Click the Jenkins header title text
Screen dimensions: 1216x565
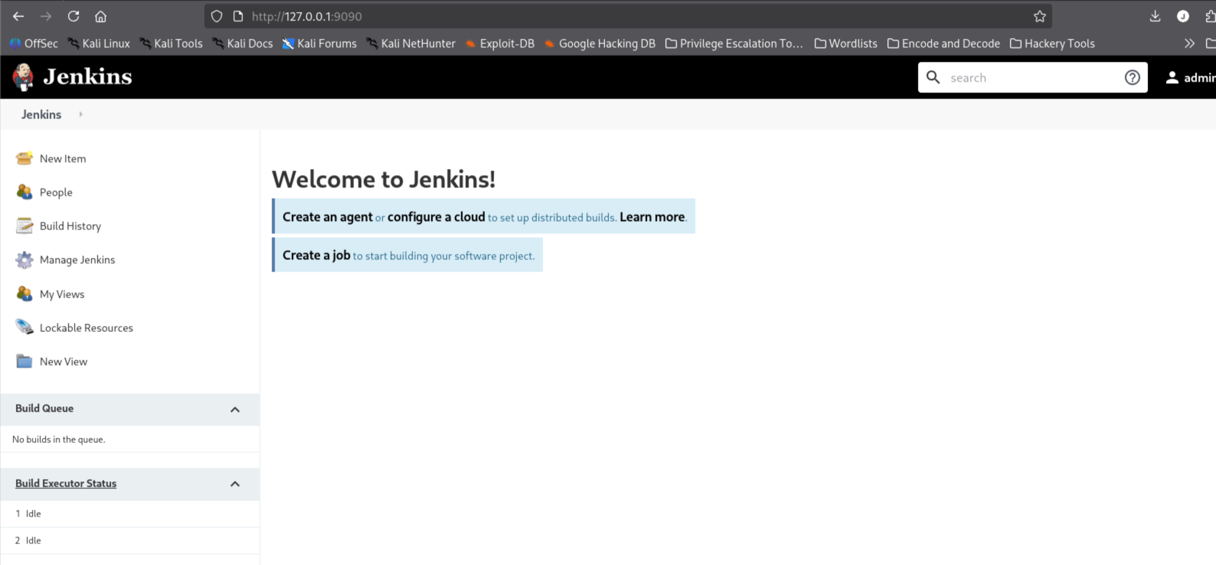tap(87, 77)
